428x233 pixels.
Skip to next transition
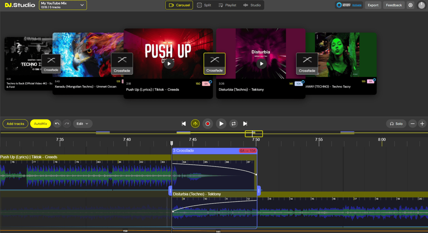(x=245, y=124)
